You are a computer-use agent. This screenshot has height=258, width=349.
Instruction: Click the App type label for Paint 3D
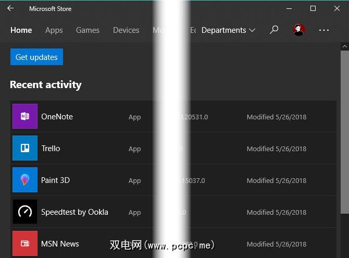click(x=135, y=181)
